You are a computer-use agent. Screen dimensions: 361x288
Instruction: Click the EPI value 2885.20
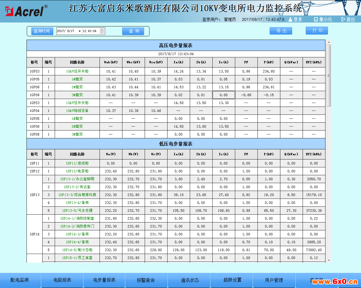click(x=314, y=242)
